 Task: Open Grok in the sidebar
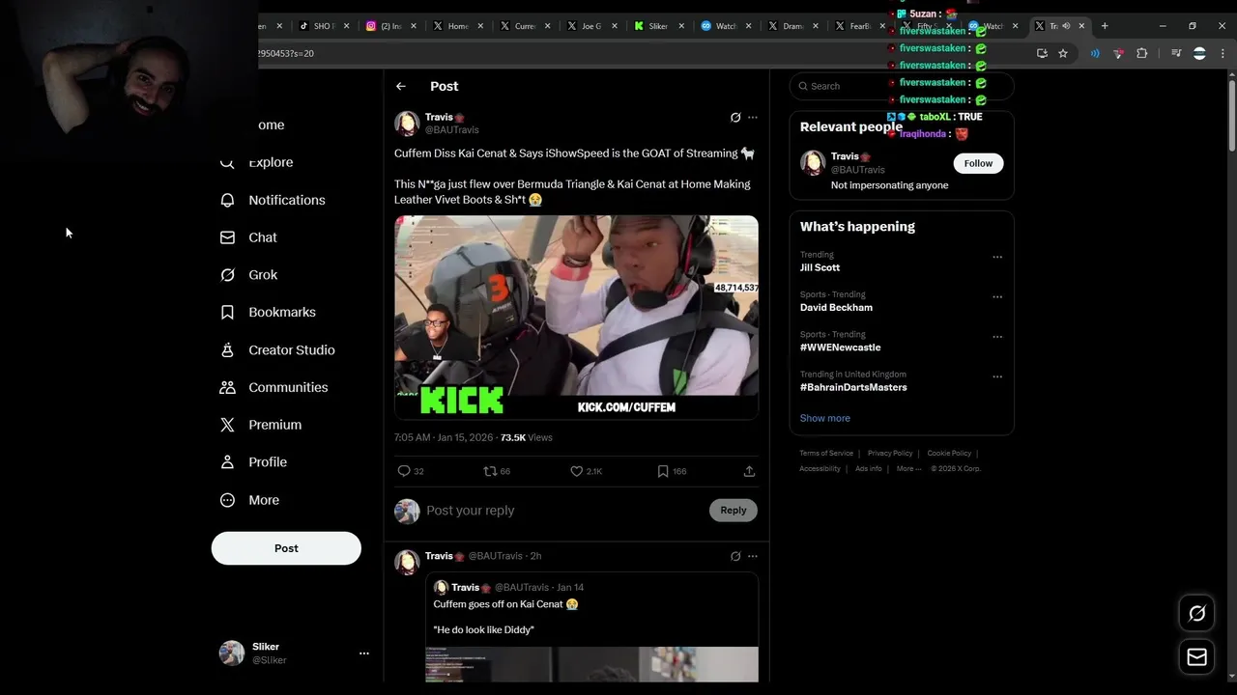(248, 275)
